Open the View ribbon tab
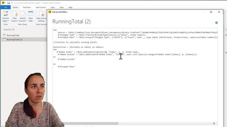Screen dimensions: 227x127 coord(52,7)
